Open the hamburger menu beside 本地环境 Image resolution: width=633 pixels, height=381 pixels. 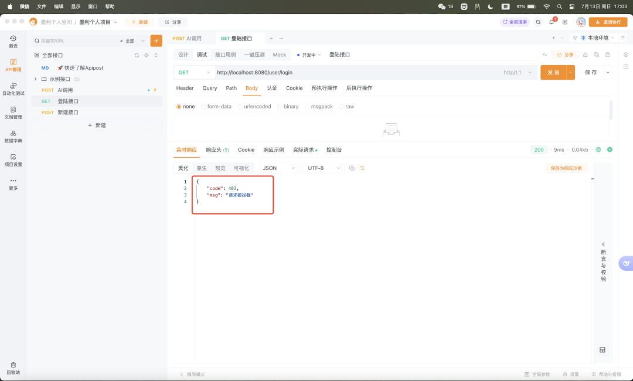(x=623, y=38)
